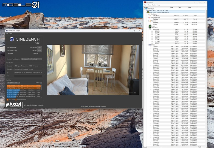This screenshot has width=214, height=148.
Task: Collapse the Powers node
Action: [148, 21]
